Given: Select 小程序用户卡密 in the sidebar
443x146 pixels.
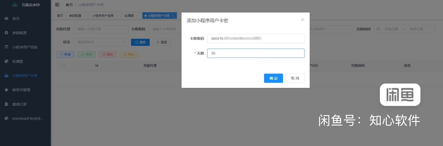Looking at the screenshot, I should click(25, 76).
